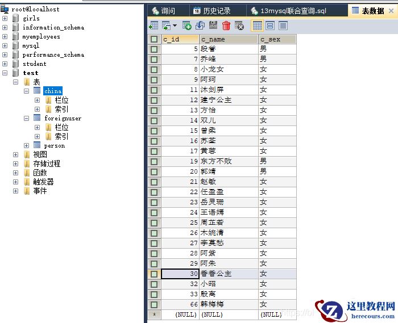The height and width of the screenshot is (323, 398).
Task: Check the row checkbox for 香香公主
Action: [x=154, y=274]
